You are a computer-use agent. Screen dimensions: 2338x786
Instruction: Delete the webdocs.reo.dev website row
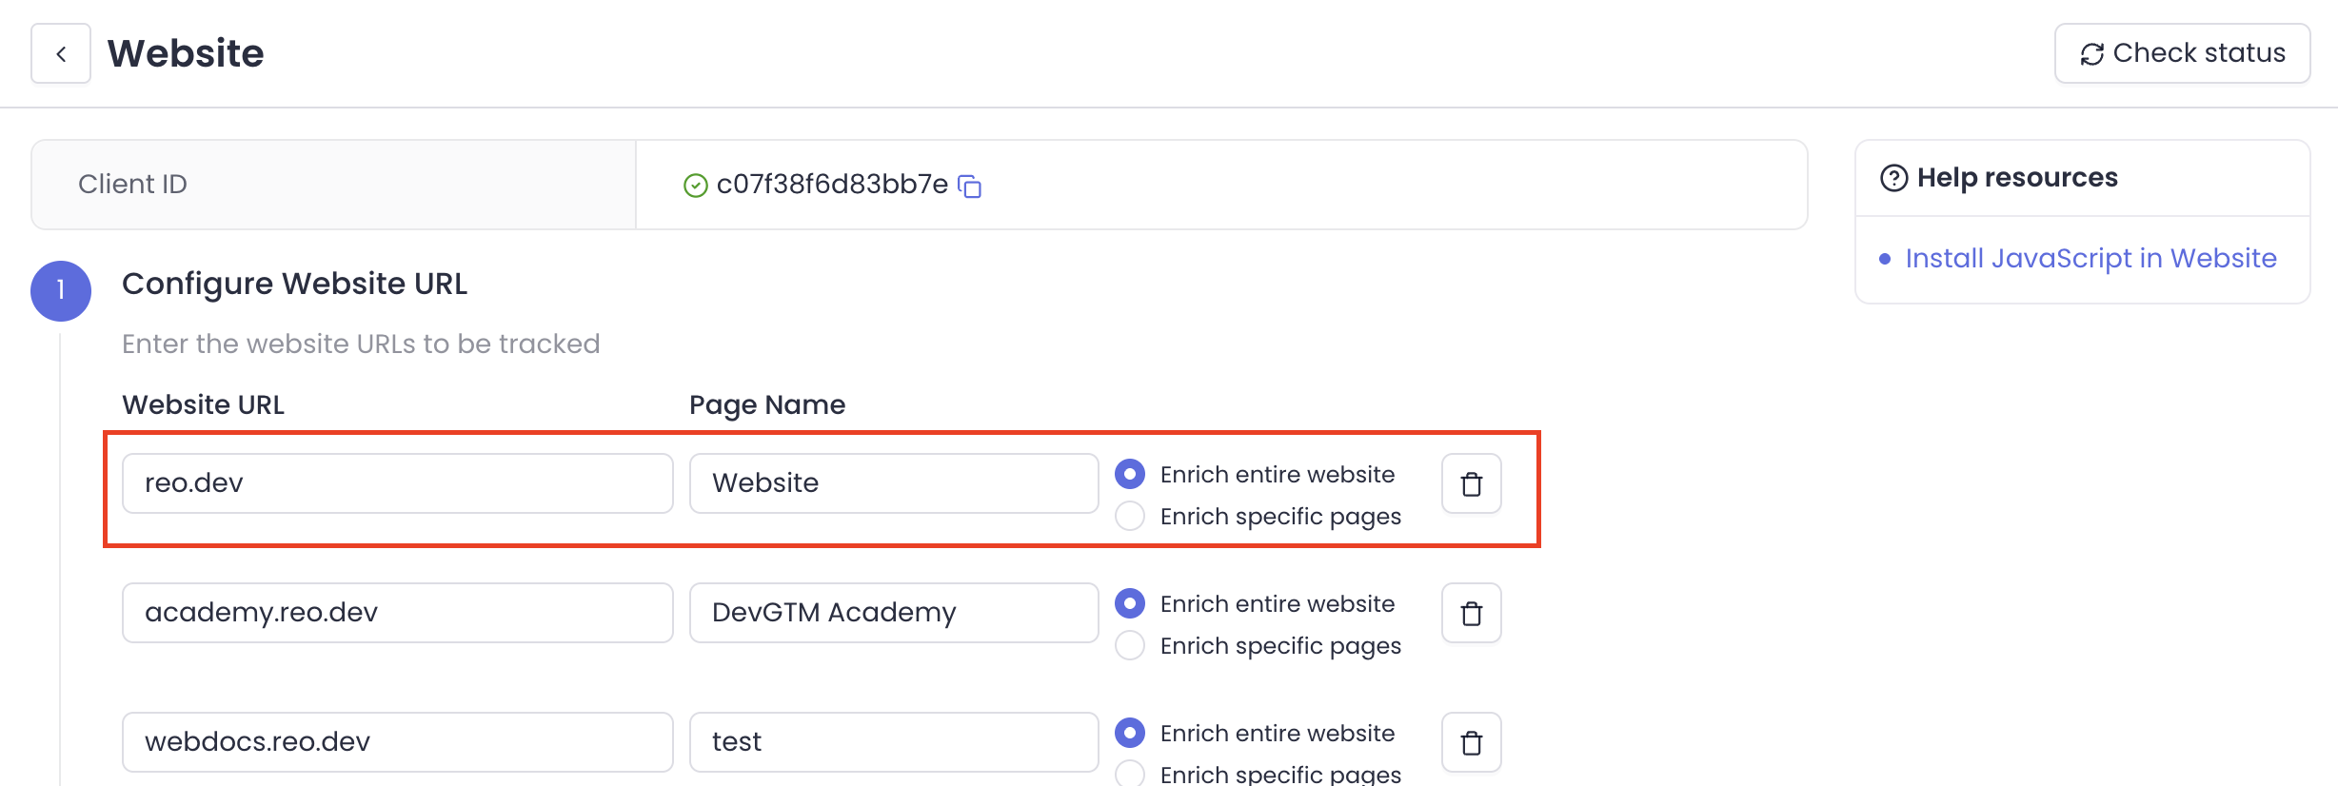coord(1471,743)
